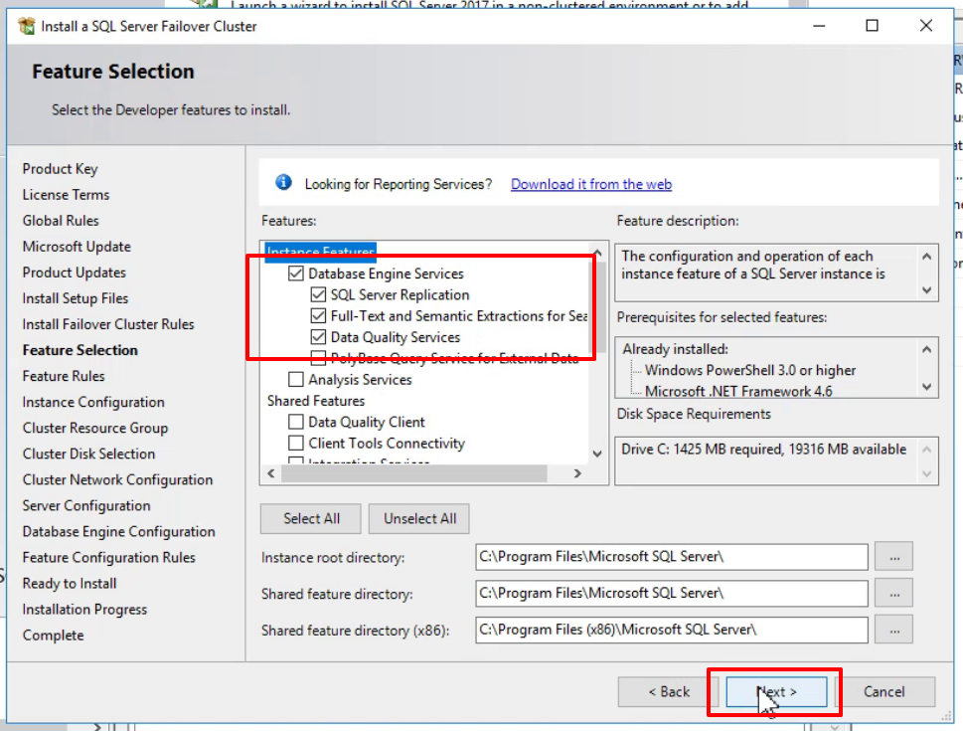Open Download it from the web link

[591, 184]
